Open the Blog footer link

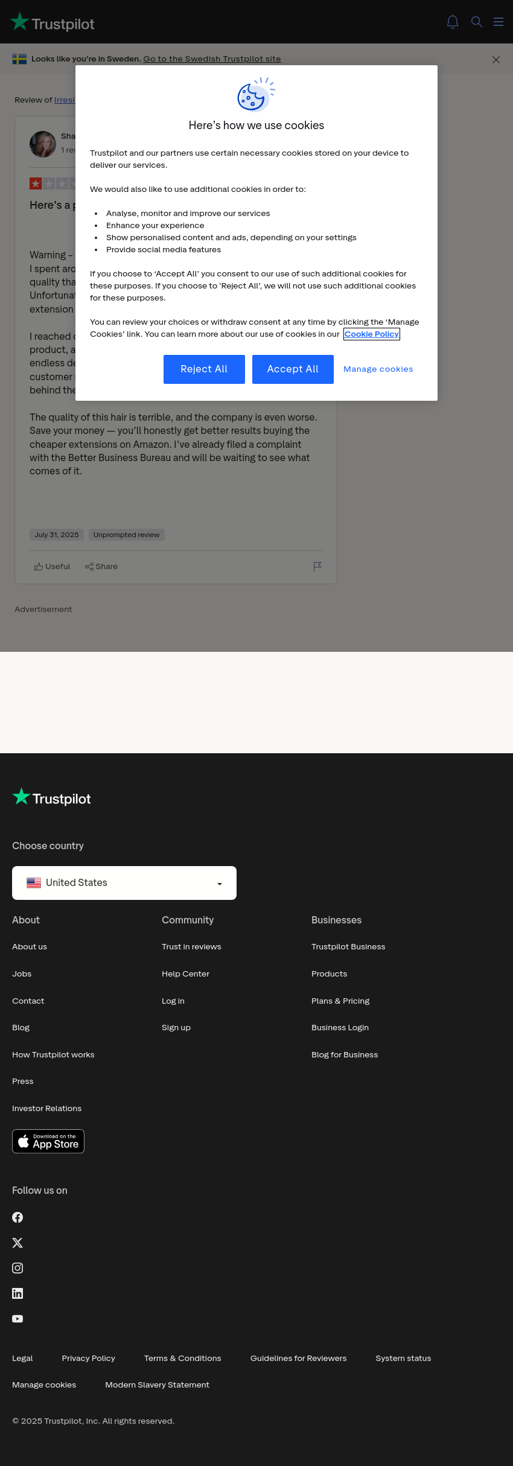[21, 1028]
